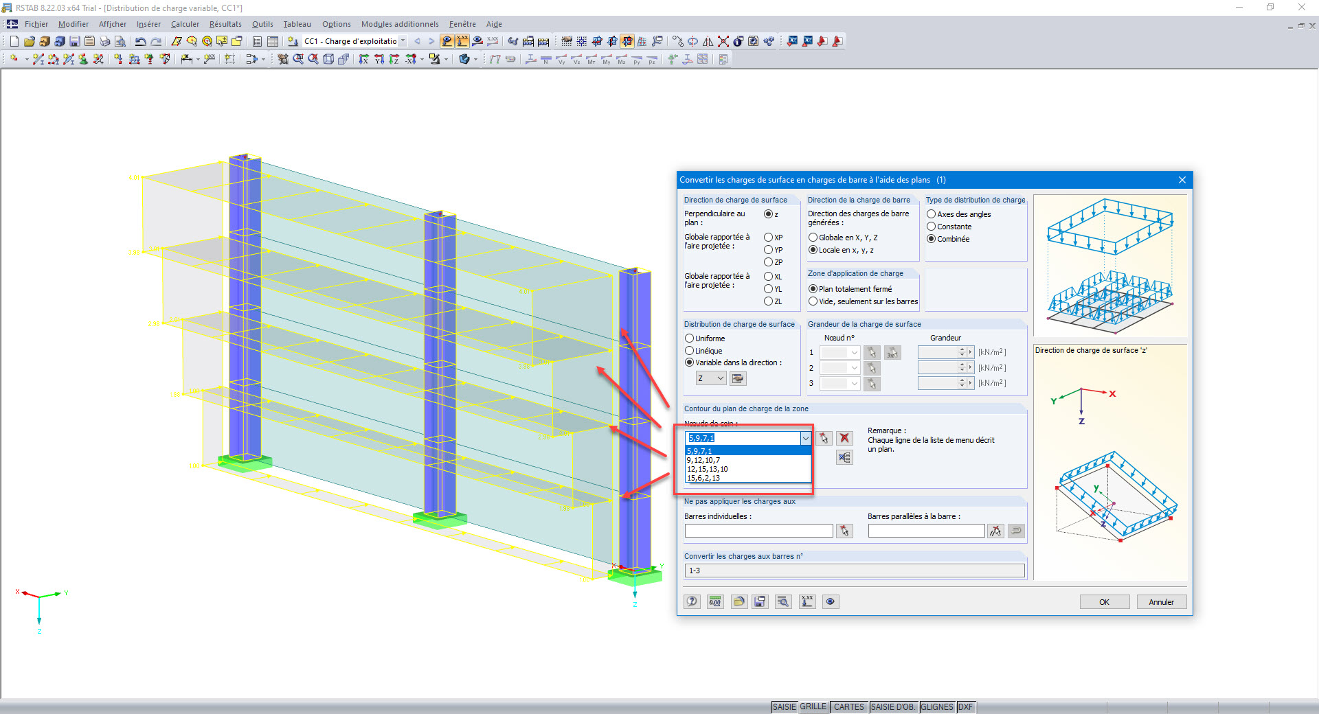Select Uniforme surface load distribution
This screenshot has width=1319, height=714.
tap(689, 338)
